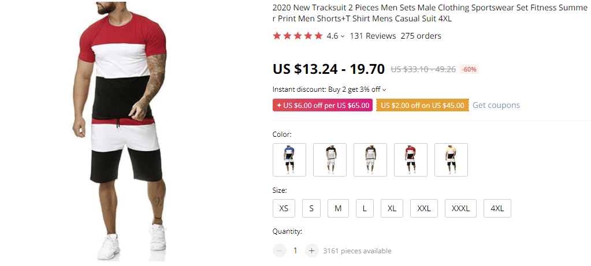The image size is (591, 266).
Task: Select size XL
Action: pyautogui.click(x=392, y=208)
